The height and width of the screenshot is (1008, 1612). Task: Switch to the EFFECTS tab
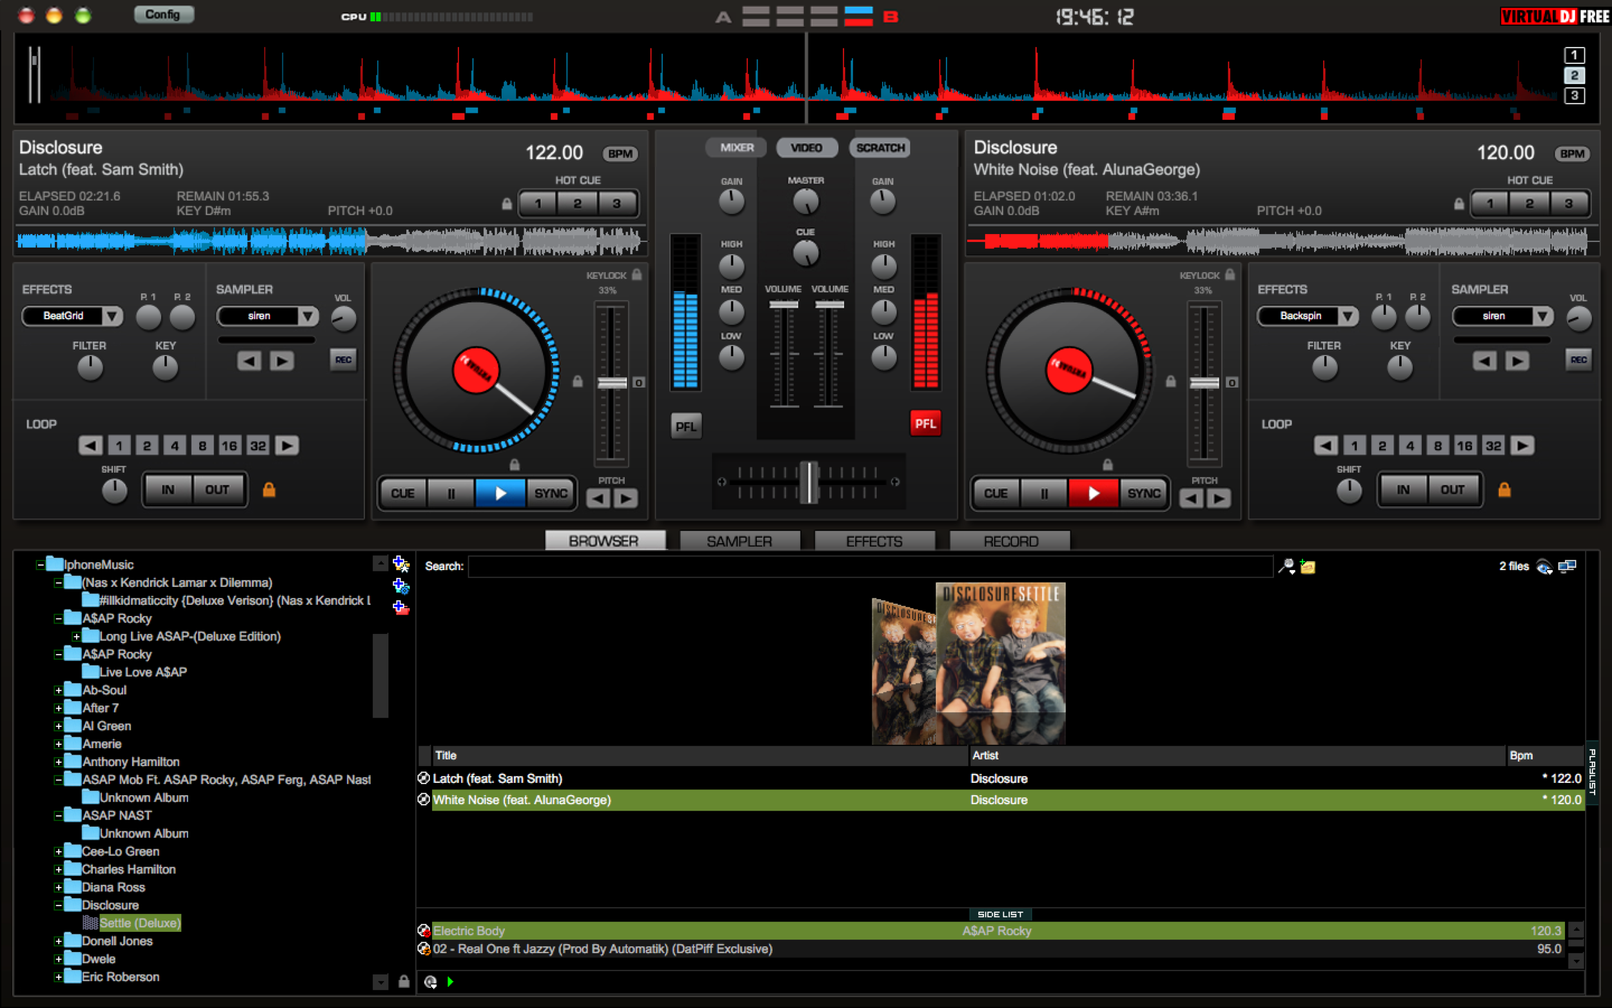(x=874, y=540)
